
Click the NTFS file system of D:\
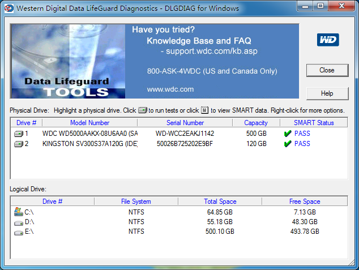click(x=136, y=222)
